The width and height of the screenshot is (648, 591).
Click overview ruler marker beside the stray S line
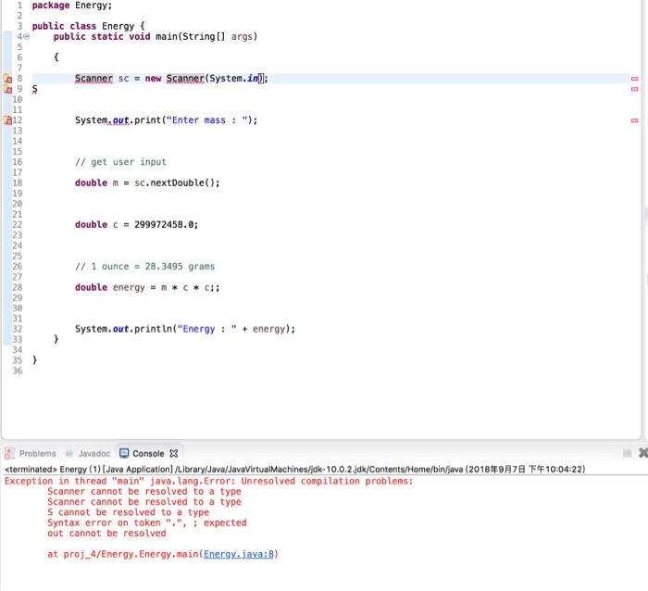(x=635, y=89)
